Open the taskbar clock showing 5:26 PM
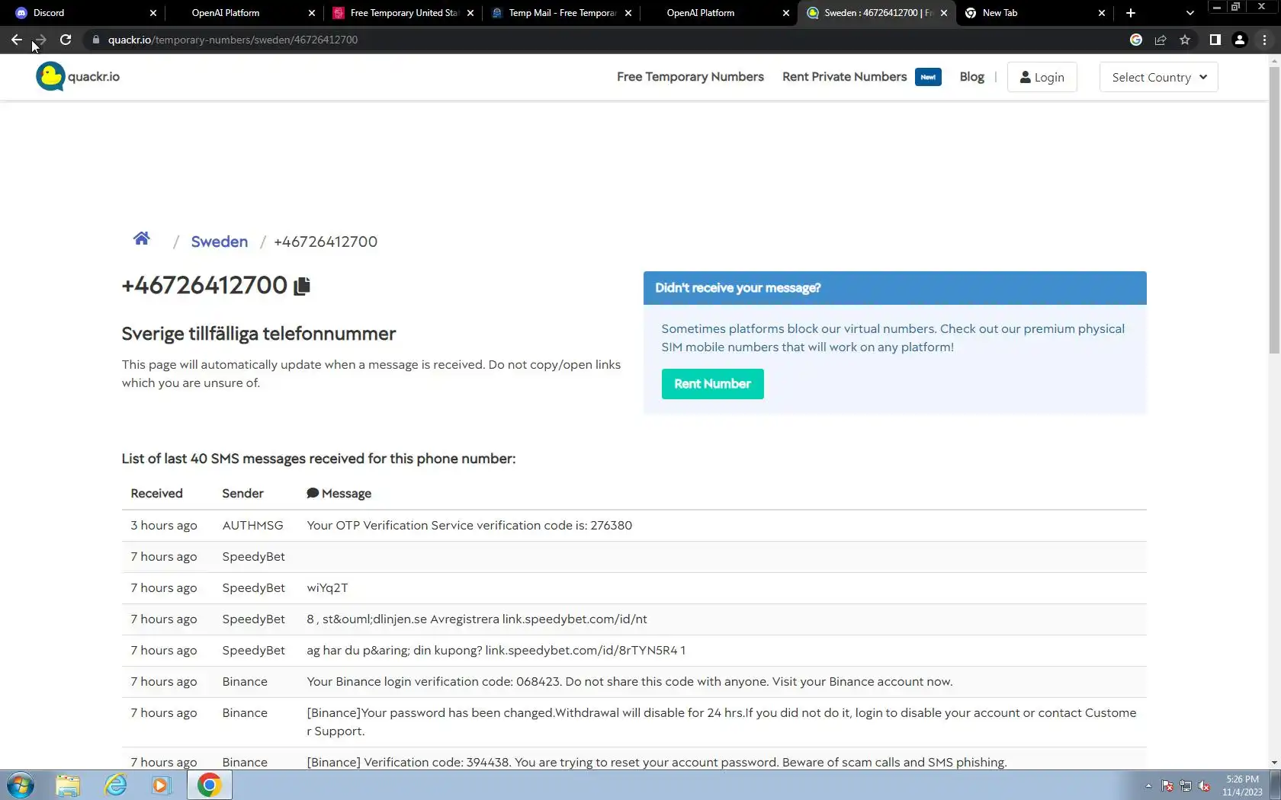Viewport: 1281px width, 800px height. [x=1242, y=786]
